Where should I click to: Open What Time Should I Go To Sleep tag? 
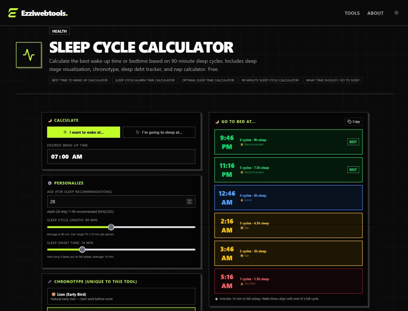pyautogui.click(x=333, y=80)
